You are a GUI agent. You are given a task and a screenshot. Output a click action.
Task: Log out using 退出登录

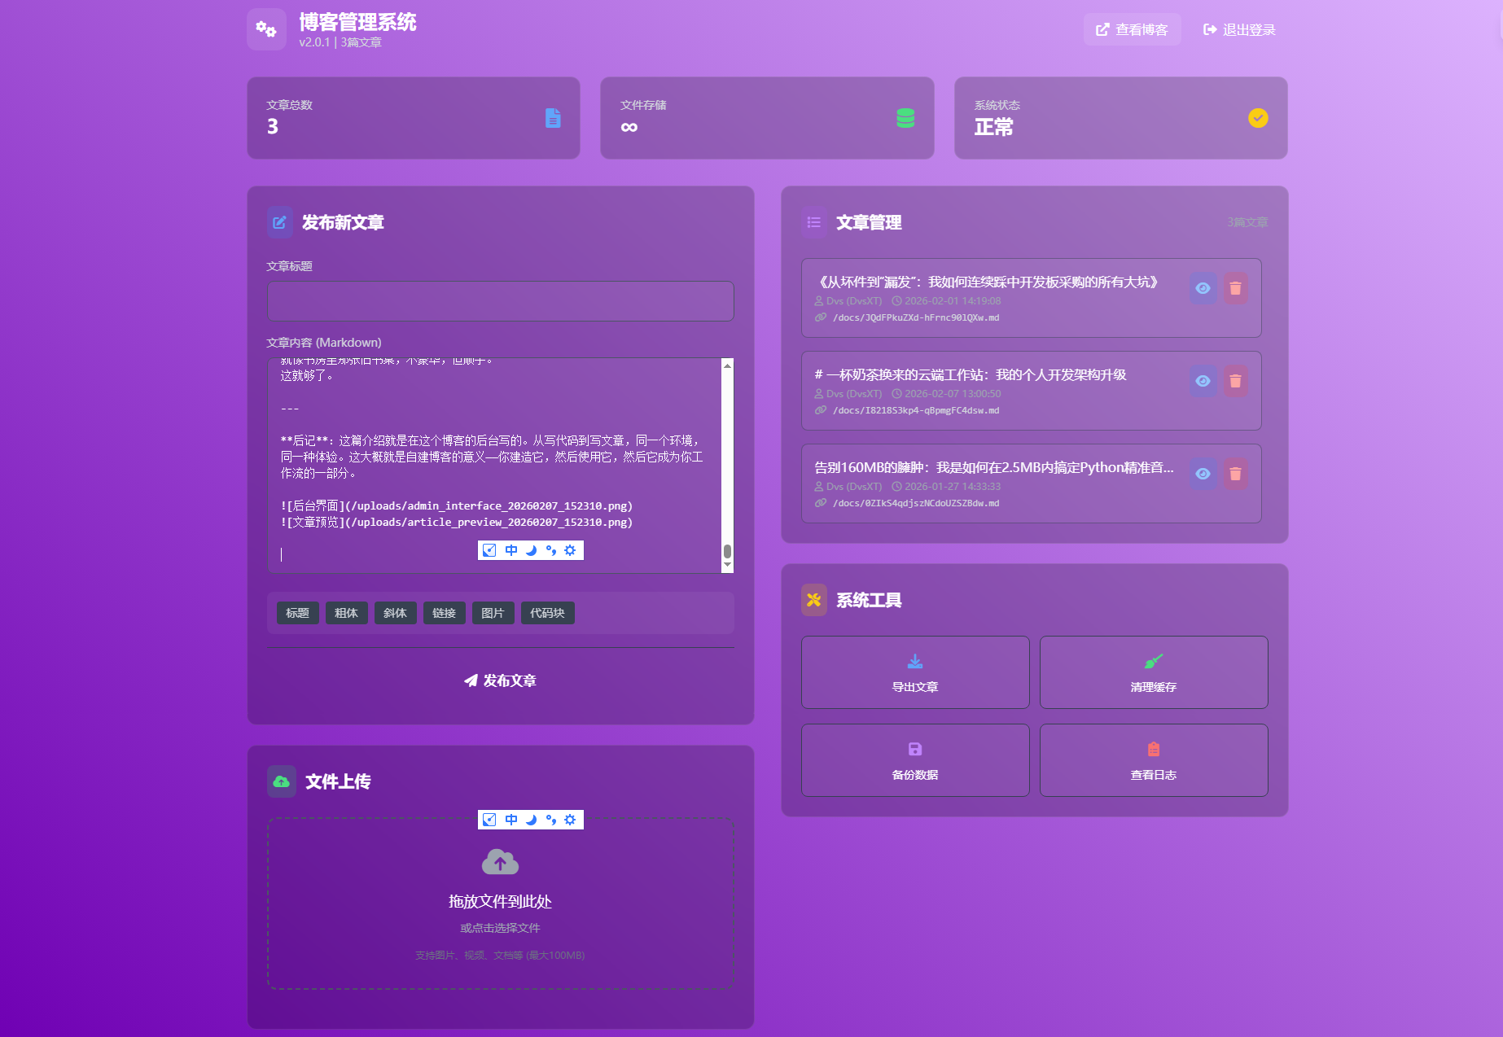click(1239, 29)
